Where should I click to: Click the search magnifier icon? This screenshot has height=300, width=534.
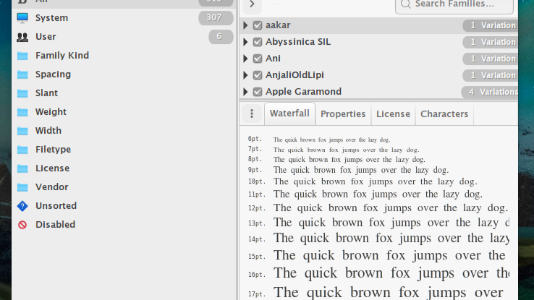406,4
